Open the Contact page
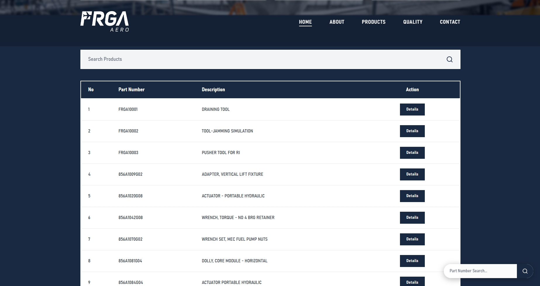 tap(450, 22)
